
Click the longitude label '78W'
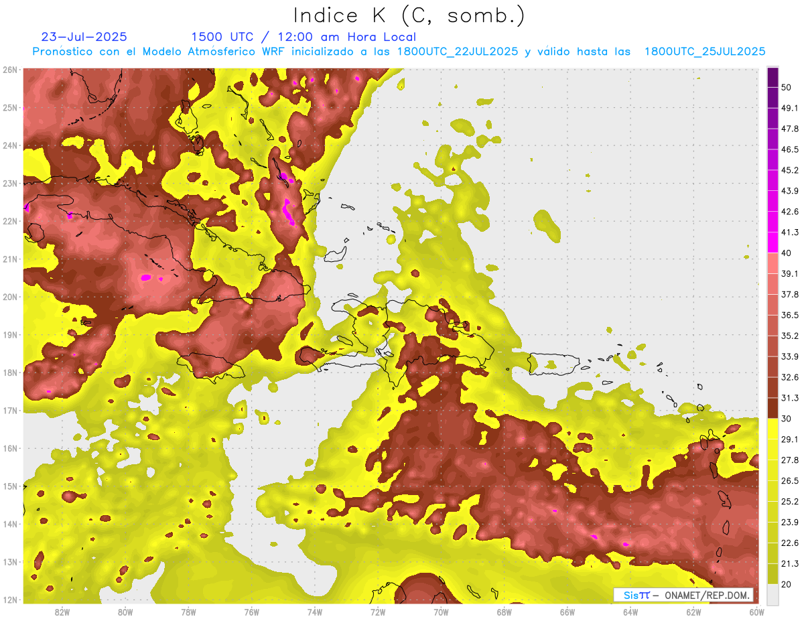pyautogui.click(x=188, y=612)
